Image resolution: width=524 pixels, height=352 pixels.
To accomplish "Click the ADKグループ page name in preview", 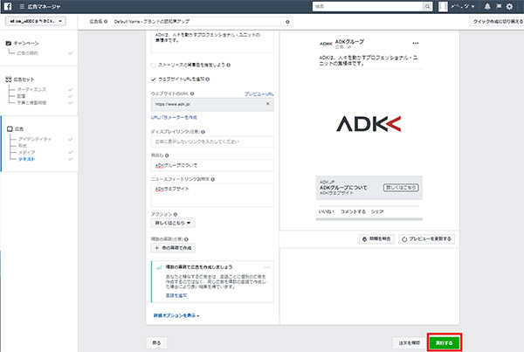I will point(349,41).
